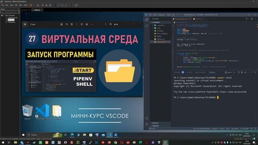Switch to the DEBUG CONSOLE panel tab
258x145 pixels.
[x=200, y=72]
